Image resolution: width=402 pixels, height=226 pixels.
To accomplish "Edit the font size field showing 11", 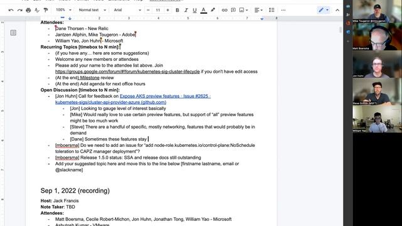I will tap(158, 10).
